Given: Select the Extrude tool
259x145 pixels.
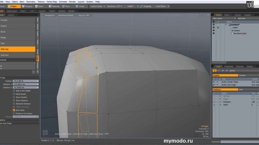Looking at the screenshot, I should (x=18, y=20).
